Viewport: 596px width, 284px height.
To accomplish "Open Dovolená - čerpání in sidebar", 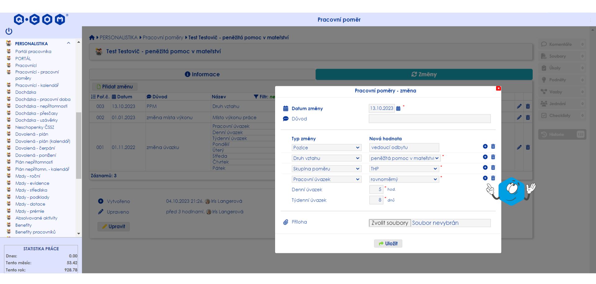I will 35,148.
